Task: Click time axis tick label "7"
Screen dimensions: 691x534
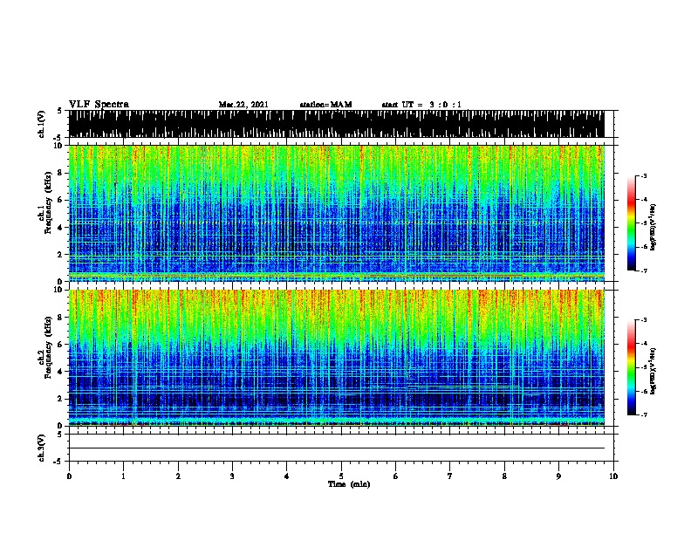Action: [x=450, y=476]
